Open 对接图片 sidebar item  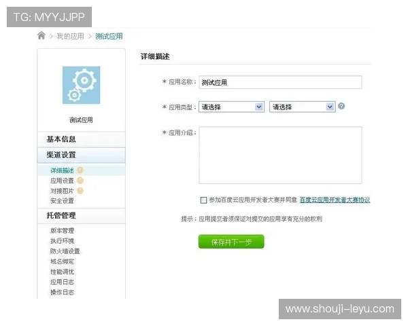(x=62, y=191)
